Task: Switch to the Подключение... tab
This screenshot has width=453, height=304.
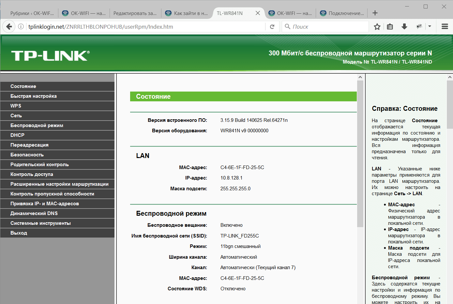Action: pos(342,13)
